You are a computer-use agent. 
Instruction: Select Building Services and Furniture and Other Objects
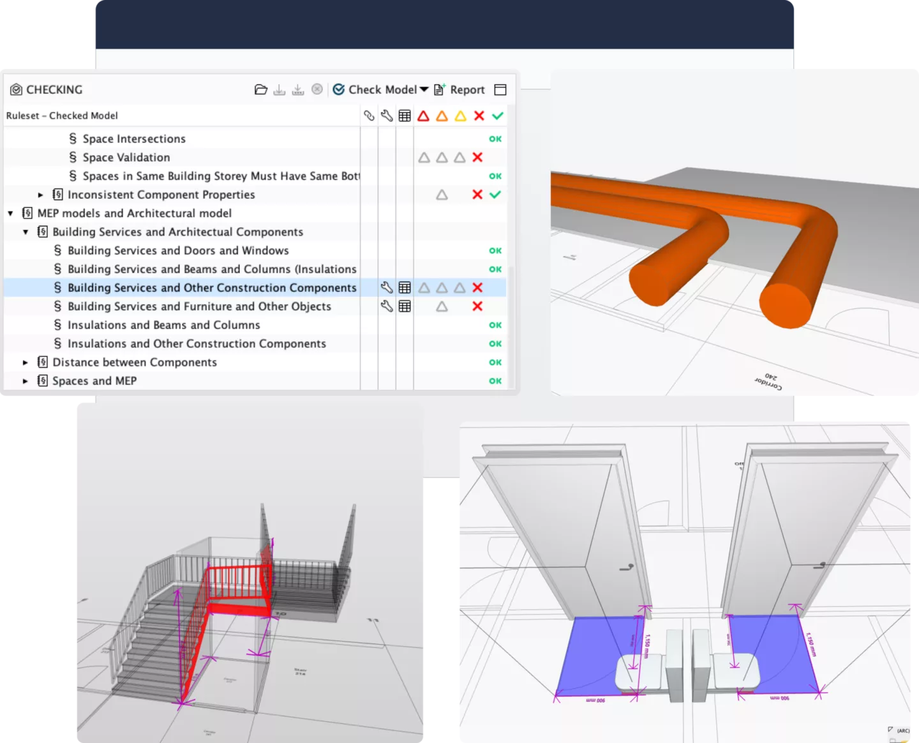(199, 306)
